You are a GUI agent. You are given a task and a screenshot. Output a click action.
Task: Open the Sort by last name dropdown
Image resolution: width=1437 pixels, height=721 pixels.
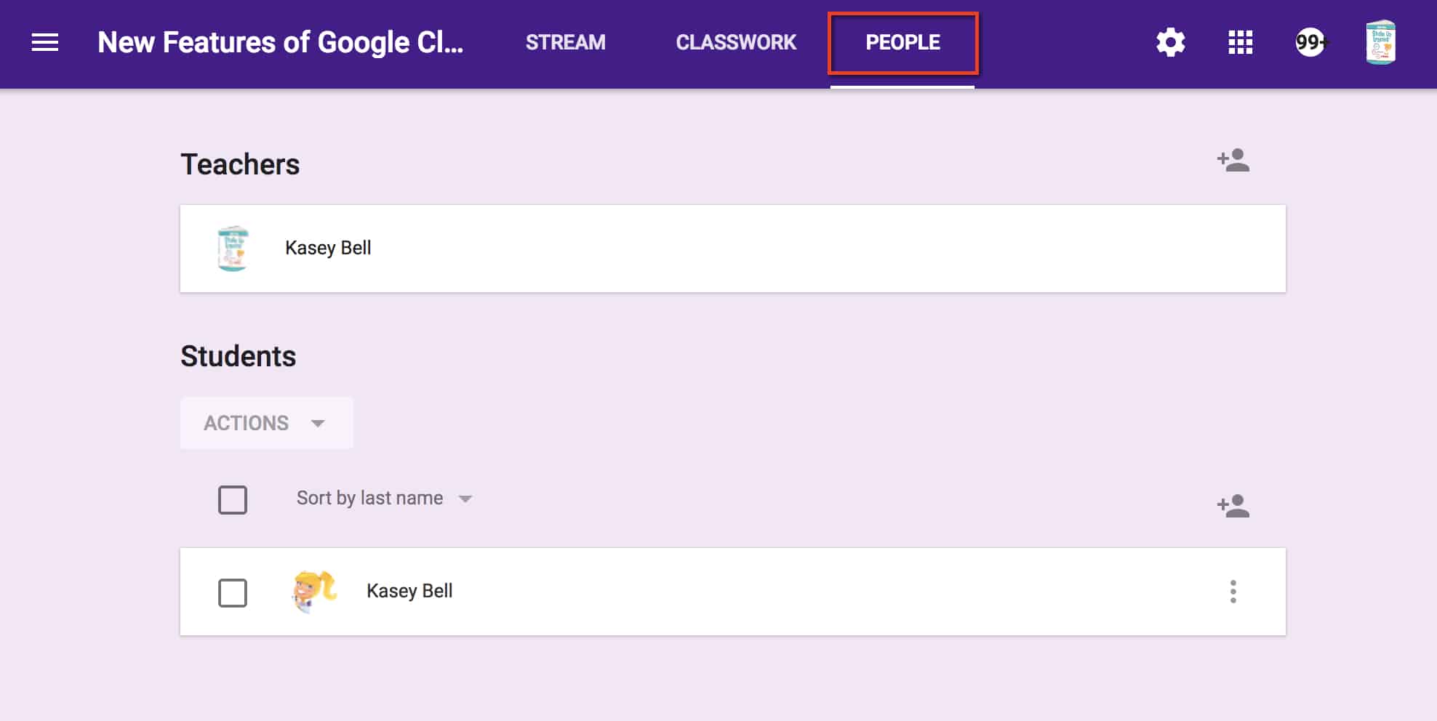(x=384, y=499)
